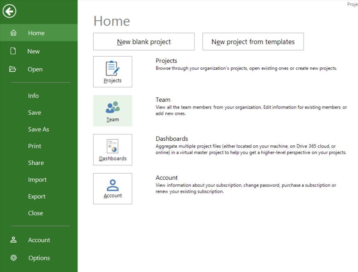Click the Account icon tile
The image size is (358, 272).
tap(112, 189)
